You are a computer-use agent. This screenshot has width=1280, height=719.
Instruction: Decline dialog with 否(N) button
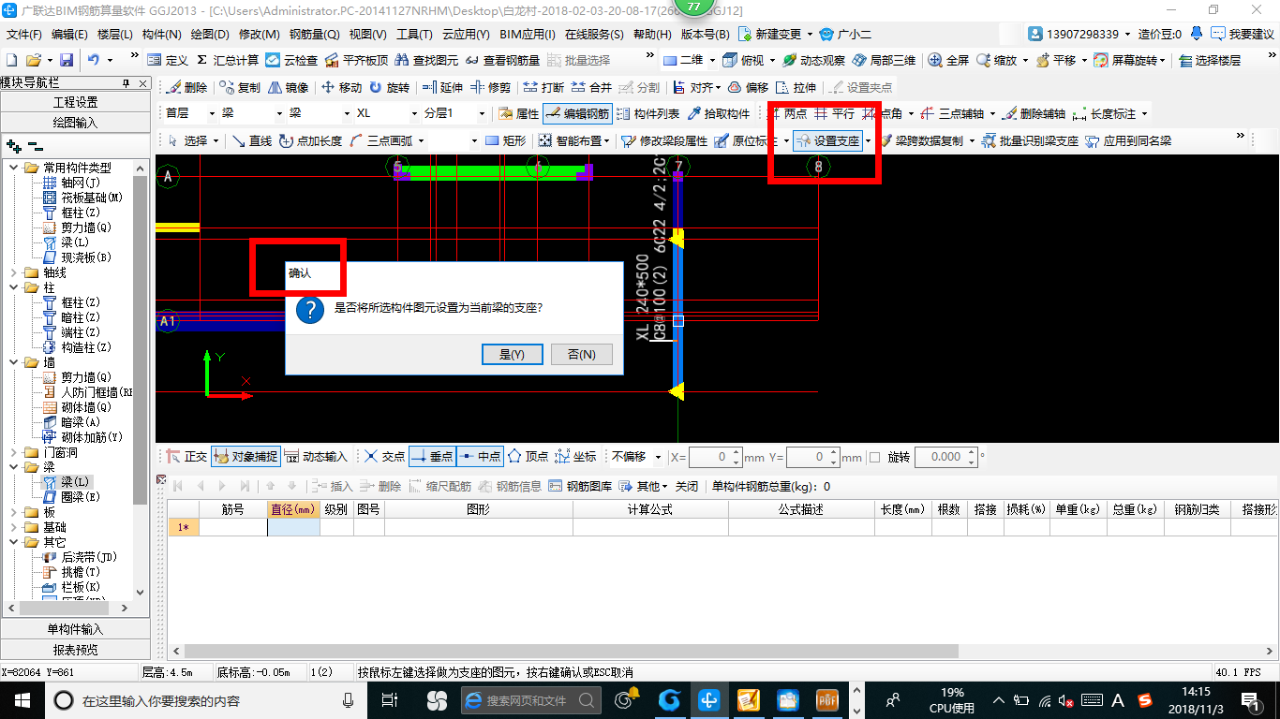coord(581,355)
